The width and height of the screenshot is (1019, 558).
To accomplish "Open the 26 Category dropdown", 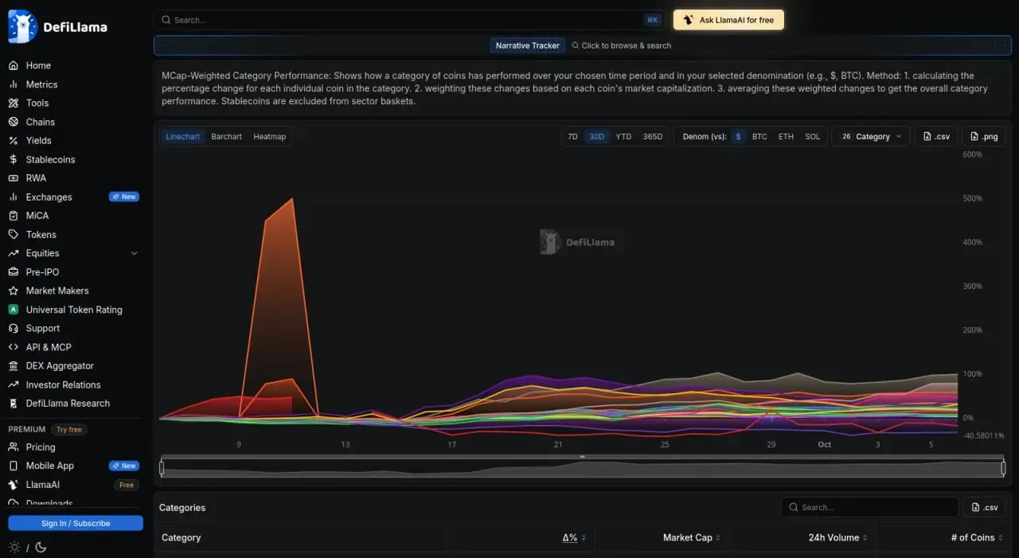I will [x=871, y=137].
